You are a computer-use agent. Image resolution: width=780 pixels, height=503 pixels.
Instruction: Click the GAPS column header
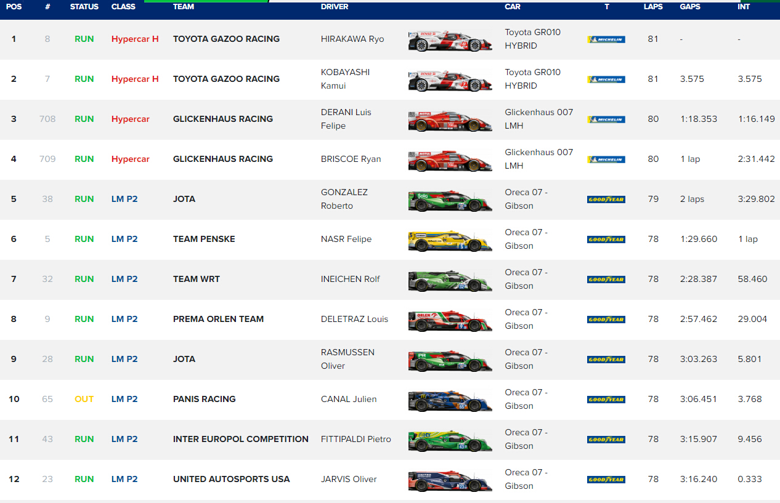(x=690, y=7)
